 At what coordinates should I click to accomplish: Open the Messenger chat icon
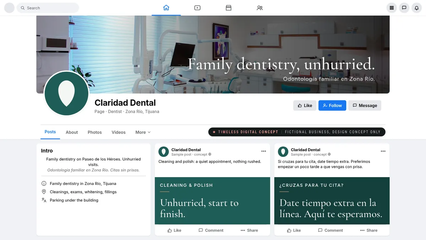404,8
